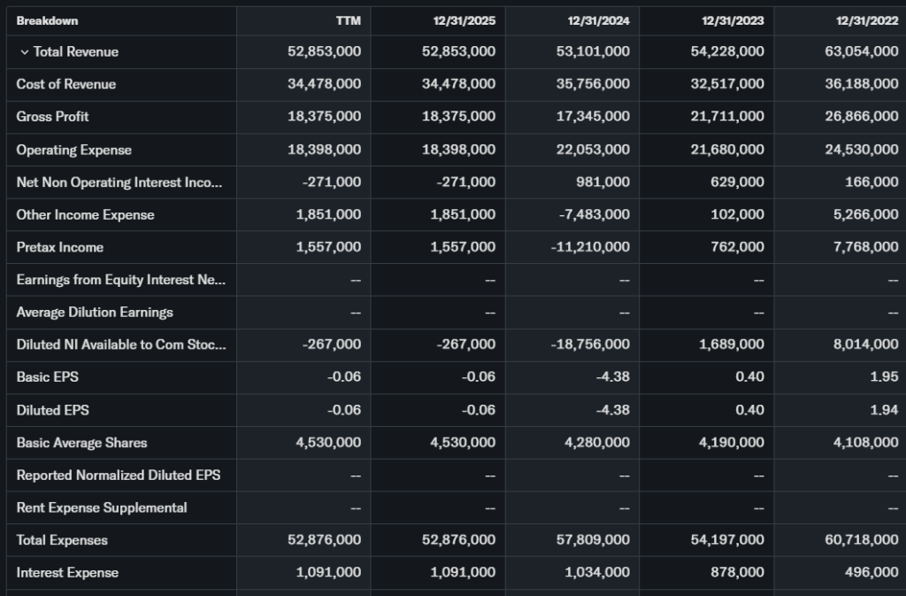This screenshot has height=596, width=906.
Task: Click the Other Income Expense row label
Action: pyautogui.click(x=85, y=214)
